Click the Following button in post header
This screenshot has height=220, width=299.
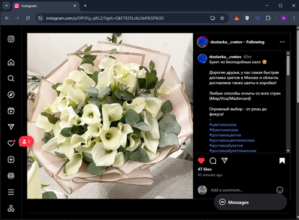tap(255, 42)
